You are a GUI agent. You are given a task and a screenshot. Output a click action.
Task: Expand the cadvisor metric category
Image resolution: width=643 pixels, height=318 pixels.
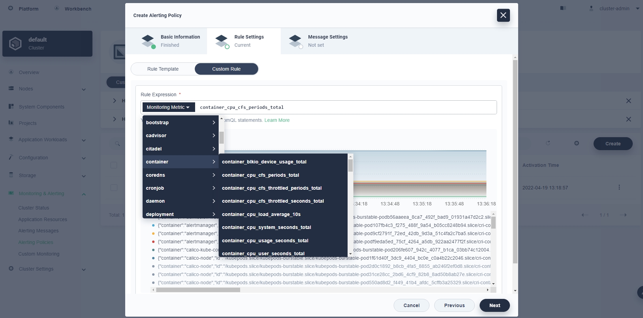click(x=180, y=135)
